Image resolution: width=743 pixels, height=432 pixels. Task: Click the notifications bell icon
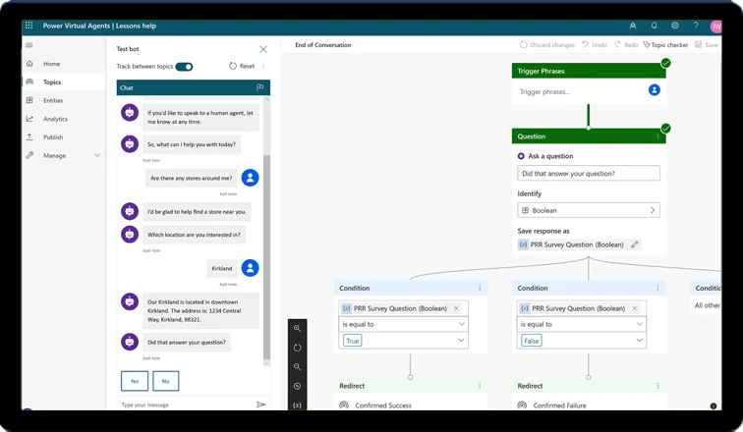[654, 26]
